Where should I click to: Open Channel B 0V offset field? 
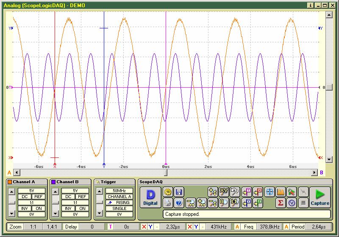(75, 214)
